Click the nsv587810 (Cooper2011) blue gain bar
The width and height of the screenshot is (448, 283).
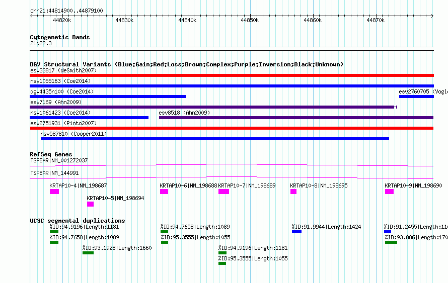click(215, 139)
